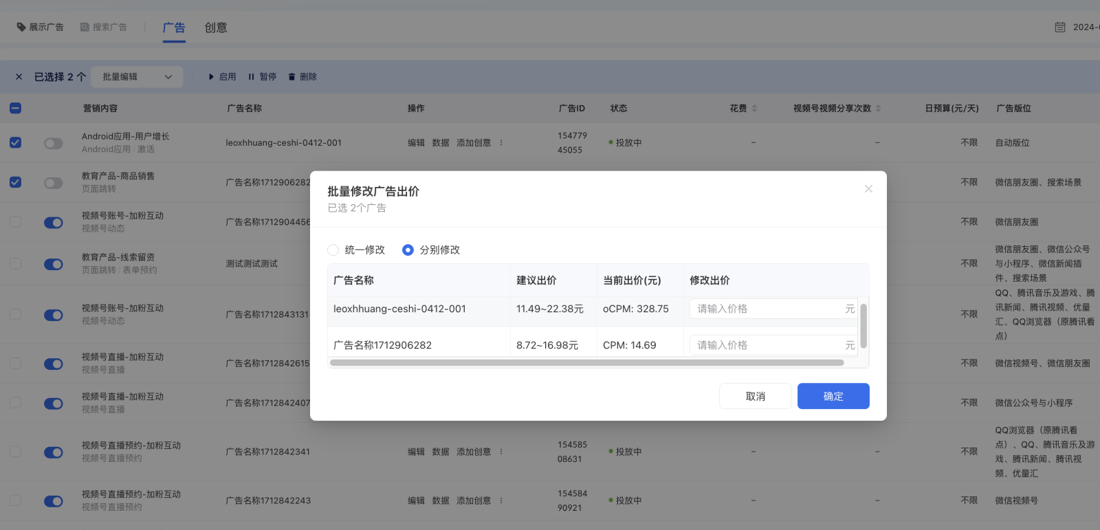This screenshot has width=1100, height=530.
Task: Sort by the 花费 column arrows
Action: click(x=754, y=109)
